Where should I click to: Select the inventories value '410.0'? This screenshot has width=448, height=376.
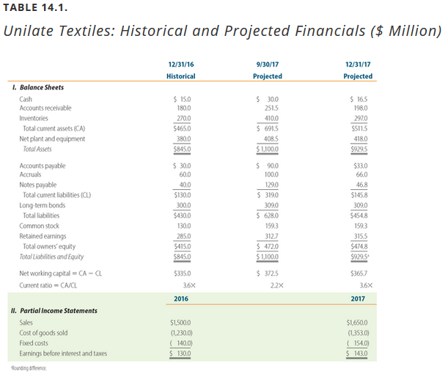click(271, 118)
